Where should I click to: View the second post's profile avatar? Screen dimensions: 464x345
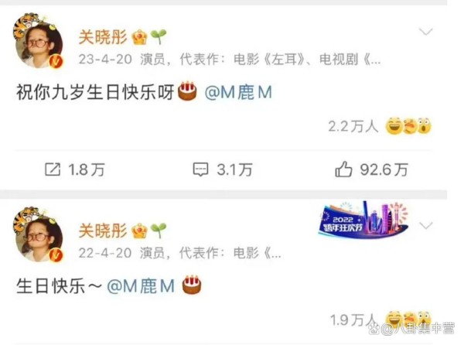tap(39, 234)
